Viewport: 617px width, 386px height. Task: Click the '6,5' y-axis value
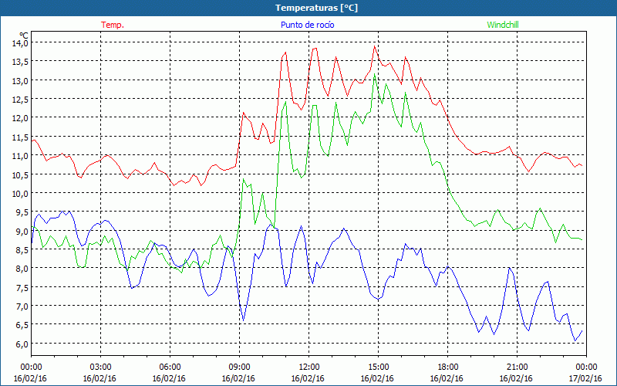point(22,325)
